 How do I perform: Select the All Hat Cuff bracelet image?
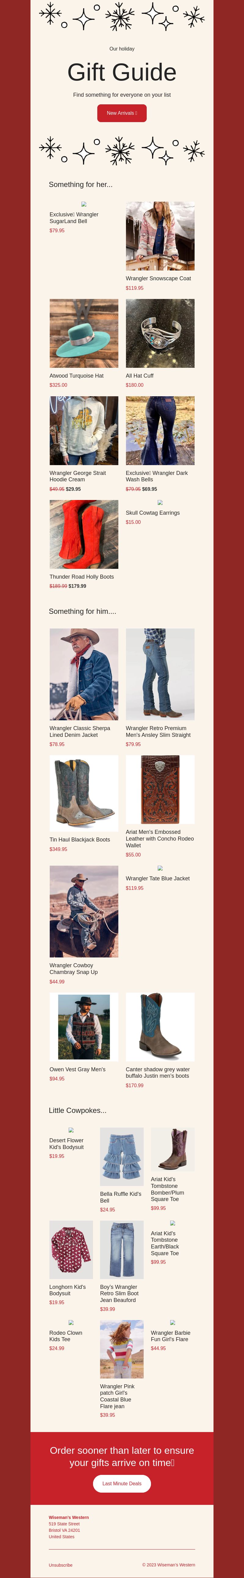[x=160, y=333]
